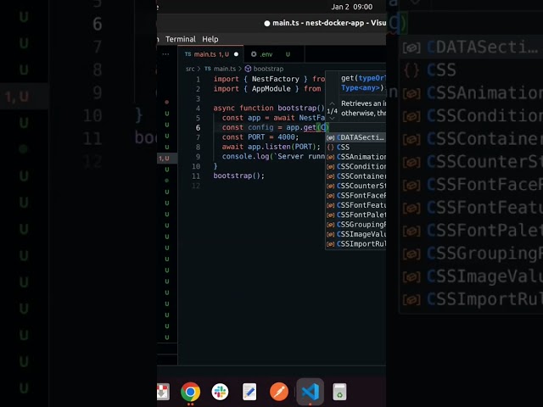Select the CSSAnimation suggestion in autocomplete
This screenshot has width=543, height=407.
[355, 157]
